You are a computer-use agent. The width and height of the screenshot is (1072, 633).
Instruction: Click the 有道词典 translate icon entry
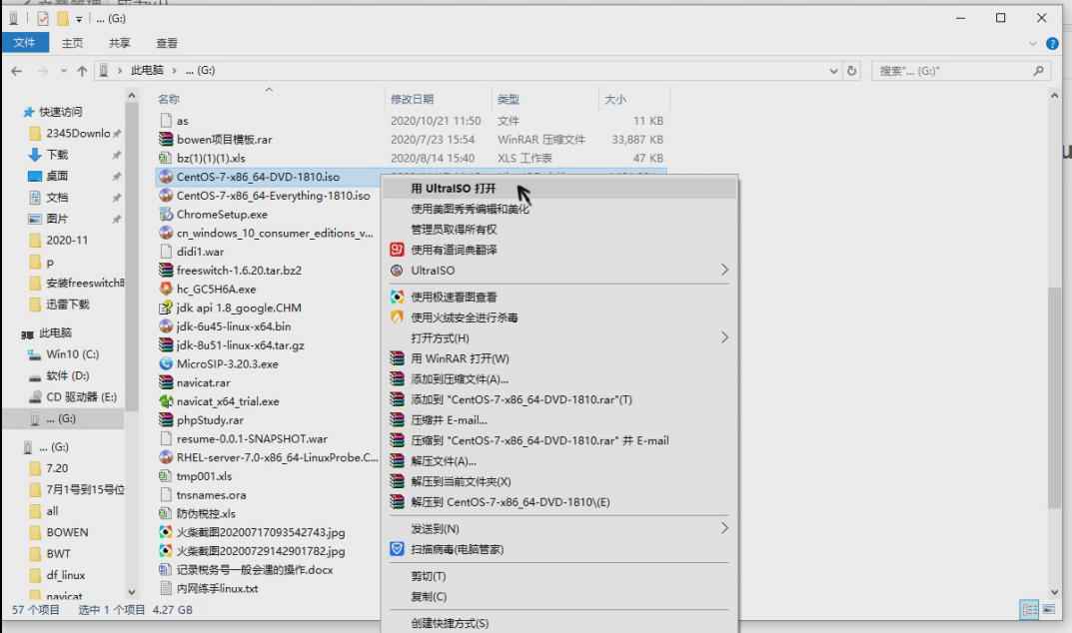(397, 250)
